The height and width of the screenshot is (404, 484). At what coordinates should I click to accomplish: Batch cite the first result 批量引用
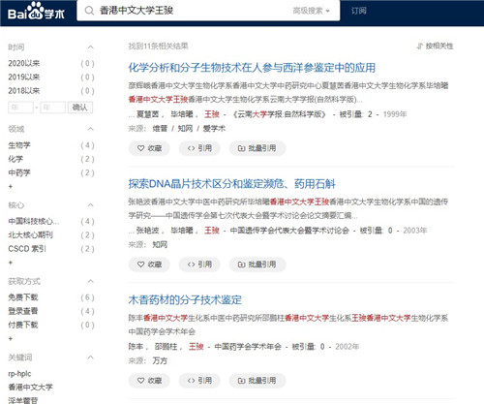tap(257, 148)
